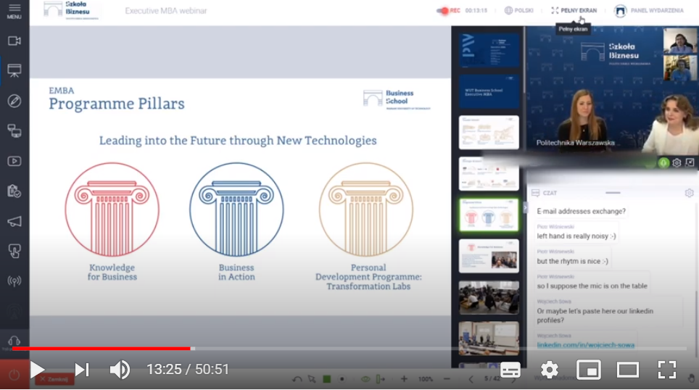Open the linkedin.com/in/wojciech-sowa chat link
This screenshot has height=390, width=699.
[585, 345]
